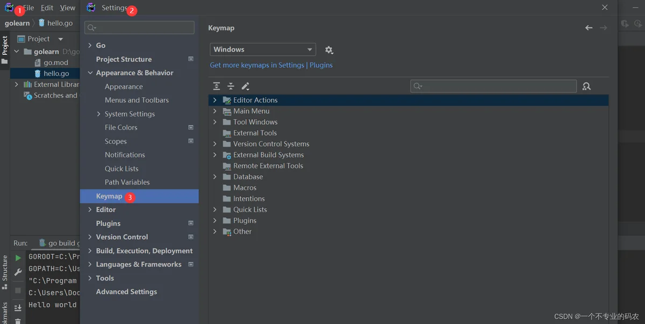This screenshot has width=645, height=324.
Task: Click scroll-to-end icon in Run panel
Action: [x=18, y=307]
